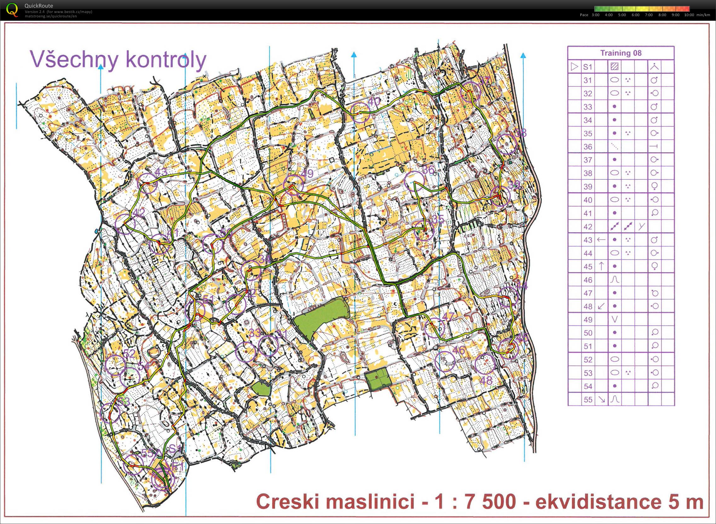Select control circle 47 on the map
Screen dimensions: 716x524
(x=435, y=327)
